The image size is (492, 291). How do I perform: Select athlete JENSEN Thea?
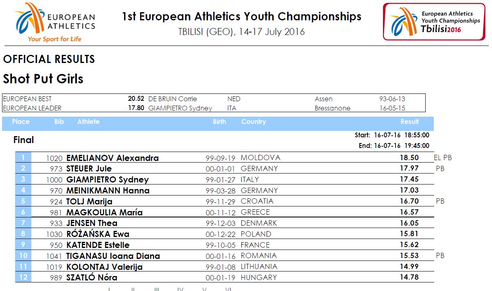(92, 223)
